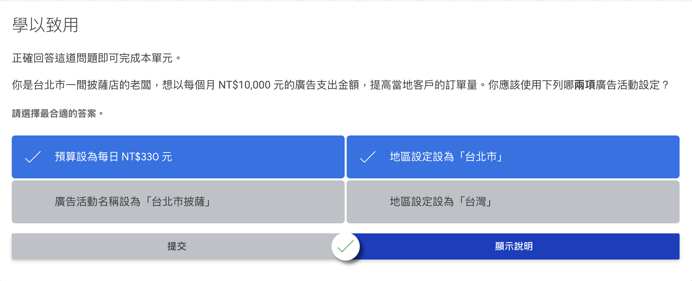
Task: Click the NT$10,000 amount in the question
Action: point(244,85)
